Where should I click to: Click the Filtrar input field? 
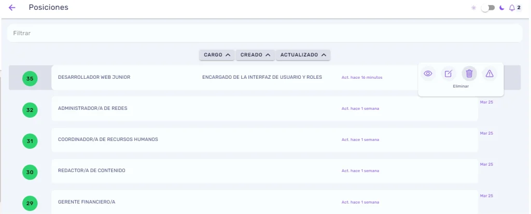264,33
